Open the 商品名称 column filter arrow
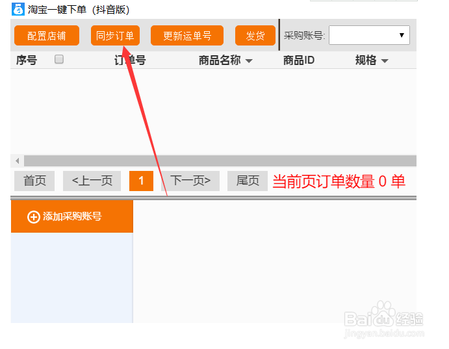449x349 pixels. [x=249, y=60]
